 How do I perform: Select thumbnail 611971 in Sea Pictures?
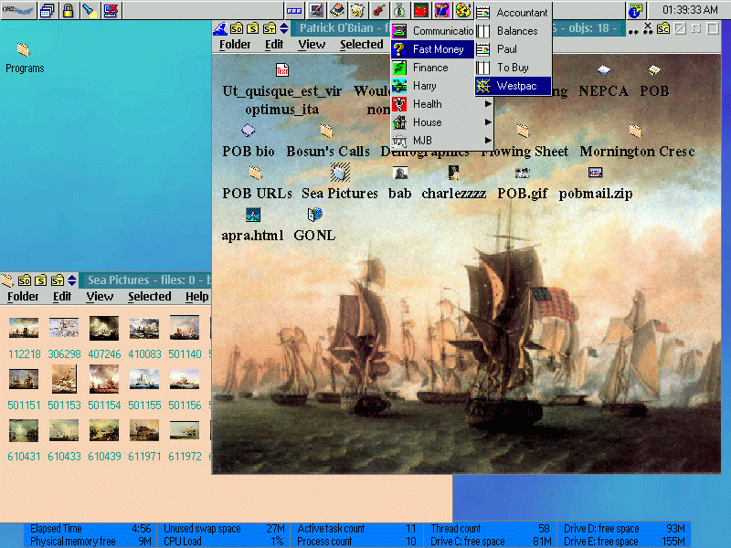144,430
